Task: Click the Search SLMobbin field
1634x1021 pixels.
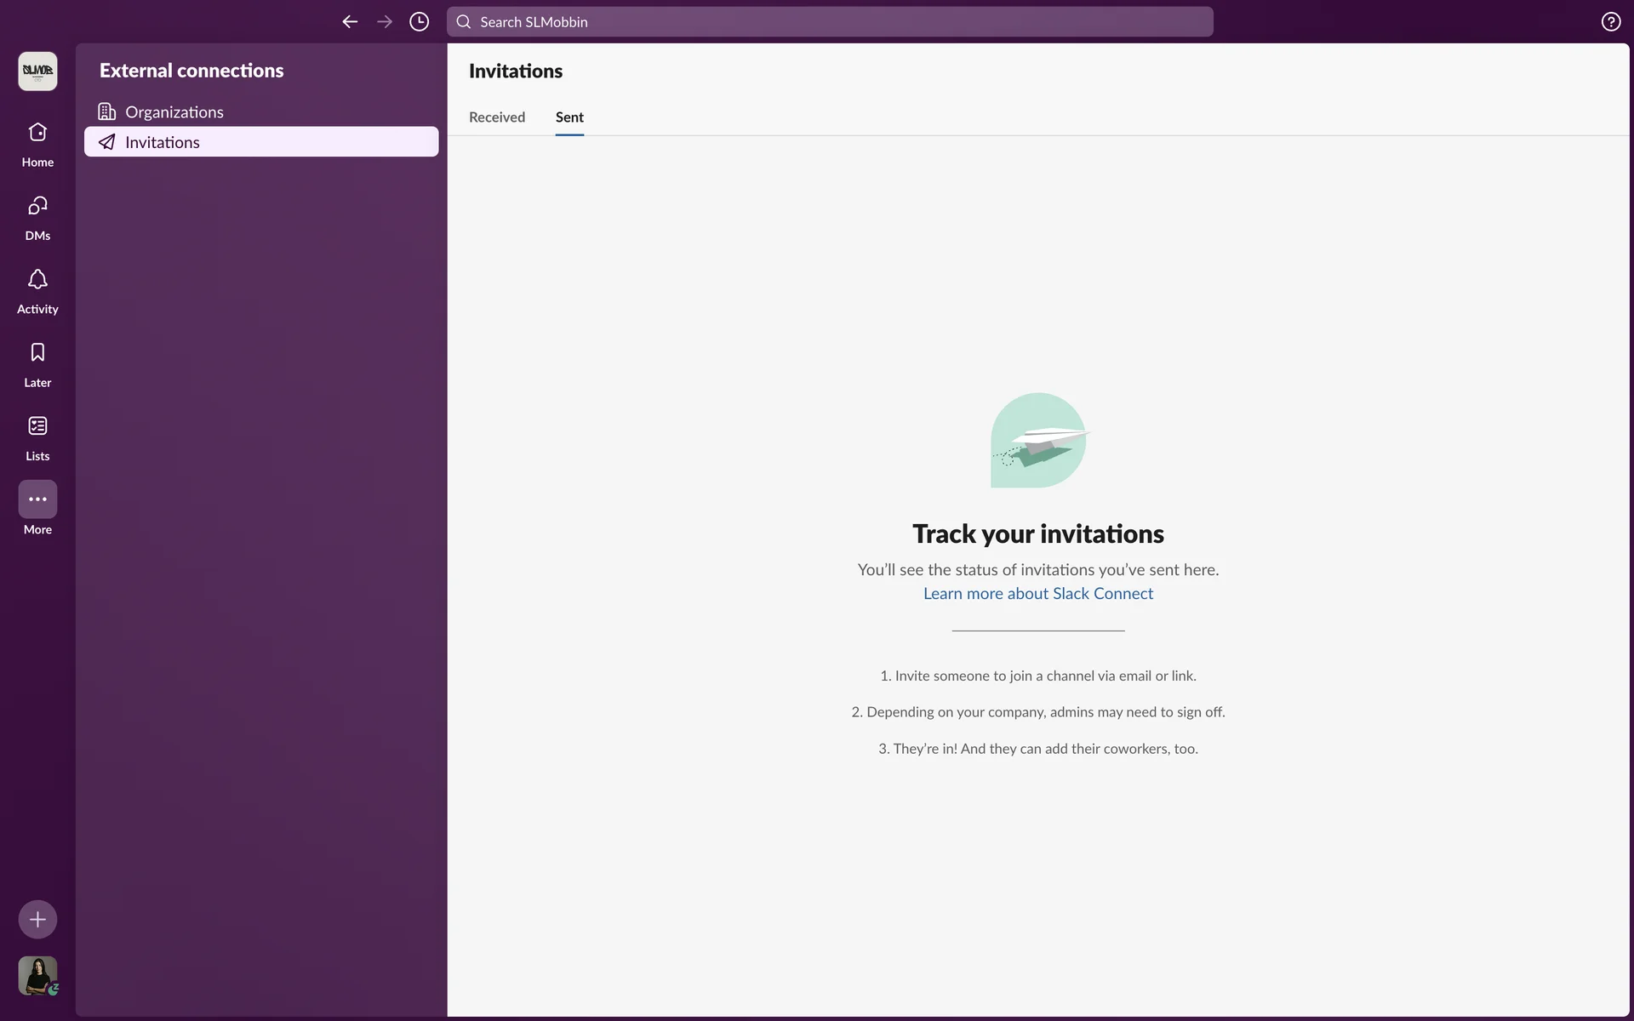Action: [830, 22]
